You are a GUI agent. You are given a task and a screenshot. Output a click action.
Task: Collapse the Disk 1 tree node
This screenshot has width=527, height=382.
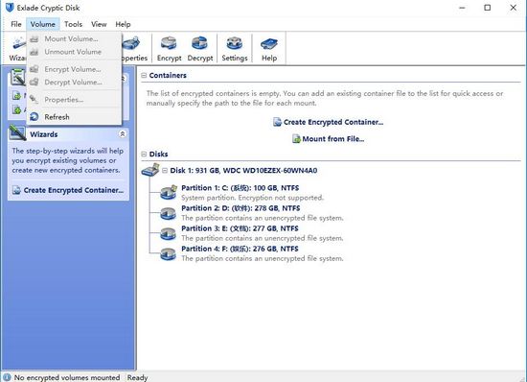coord(165,170)
